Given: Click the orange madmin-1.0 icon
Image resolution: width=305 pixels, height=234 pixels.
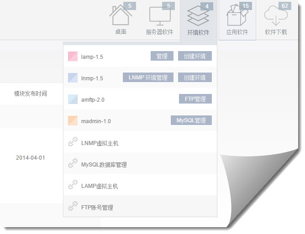Looking at the screenshot, I should click(x=73, y=121).
